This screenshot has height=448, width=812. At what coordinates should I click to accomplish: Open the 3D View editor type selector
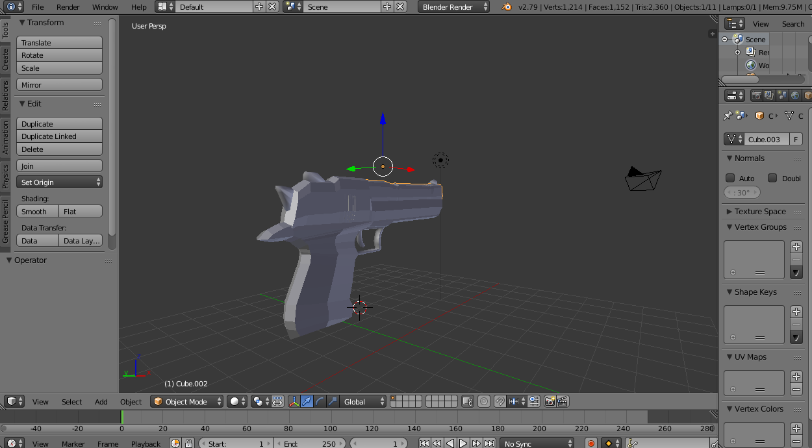tap(14, 401)
